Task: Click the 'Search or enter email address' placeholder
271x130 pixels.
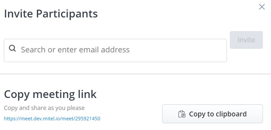Action: (x=75, y=50)
